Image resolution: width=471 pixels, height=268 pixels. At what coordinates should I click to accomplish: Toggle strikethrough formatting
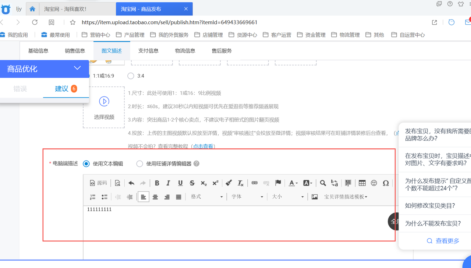pyautogui.click(x=192, y=183)
